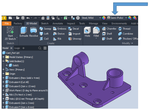Screen dimensions: 149x110
Task: Open the Fillet dropdown arrow
Action: (96, 38)
